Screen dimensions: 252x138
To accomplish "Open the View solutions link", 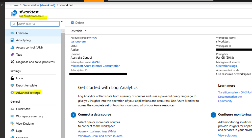I will click(x=228, y=135).
